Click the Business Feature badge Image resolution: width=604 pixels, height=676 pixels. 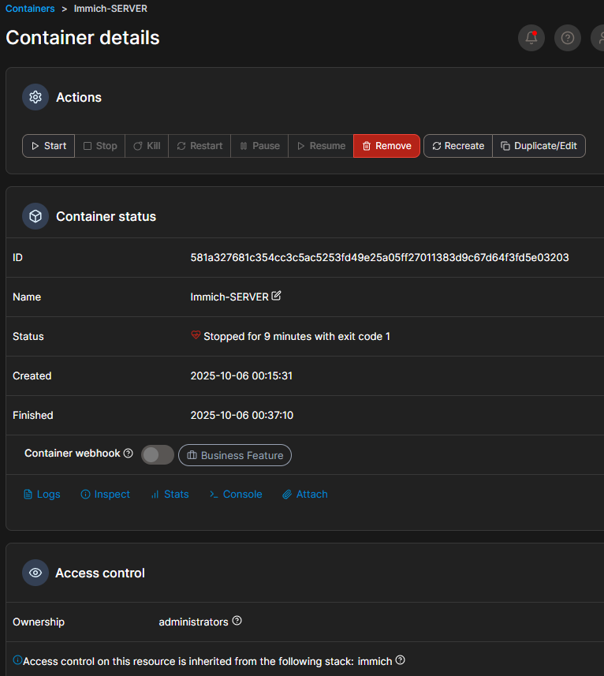235,455
